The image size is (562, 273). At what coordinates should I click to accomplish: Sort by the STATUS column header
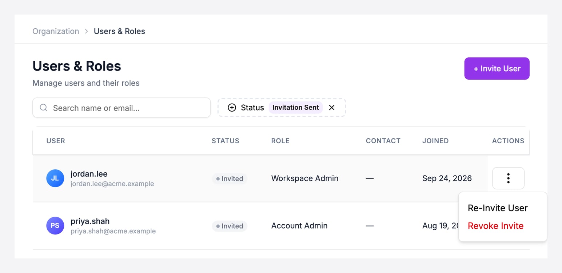click(x=226, y=141)
